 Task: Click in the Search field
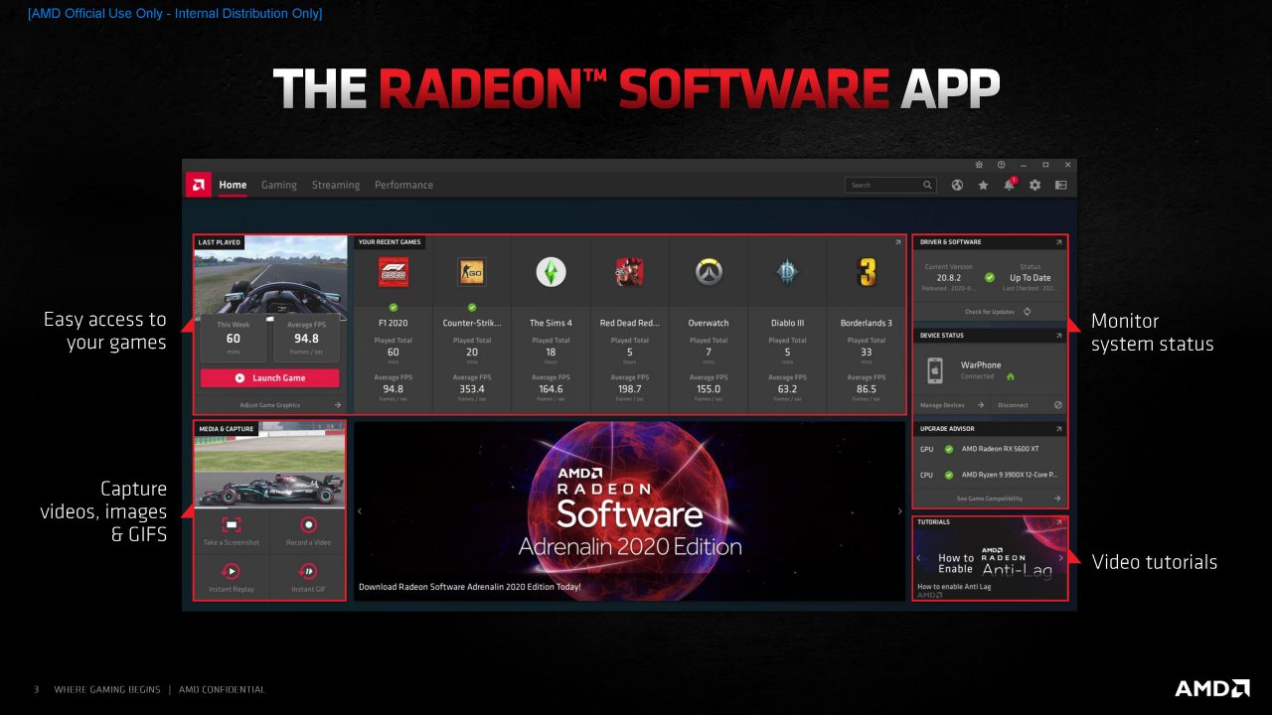click(x=889, y=185)
